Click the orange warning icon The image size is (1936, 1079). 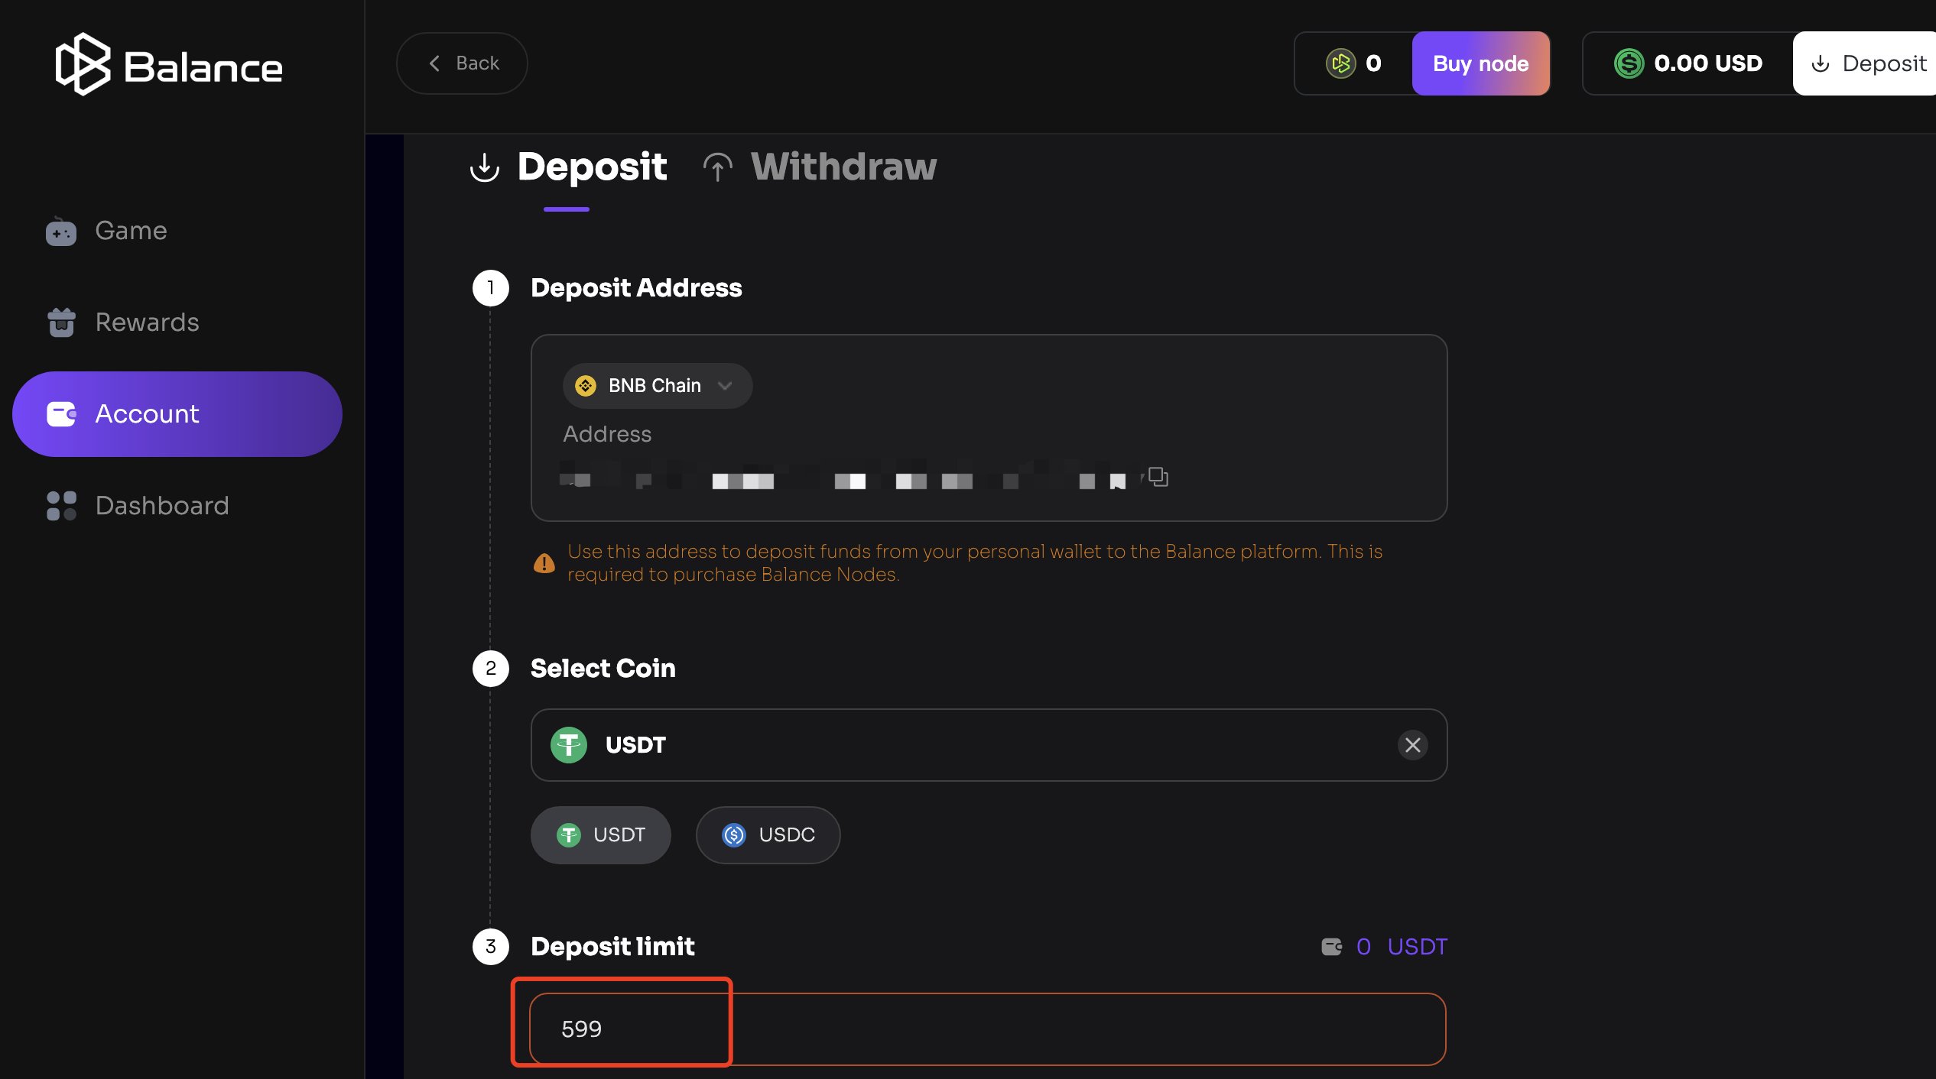click(x=544, y=563)
